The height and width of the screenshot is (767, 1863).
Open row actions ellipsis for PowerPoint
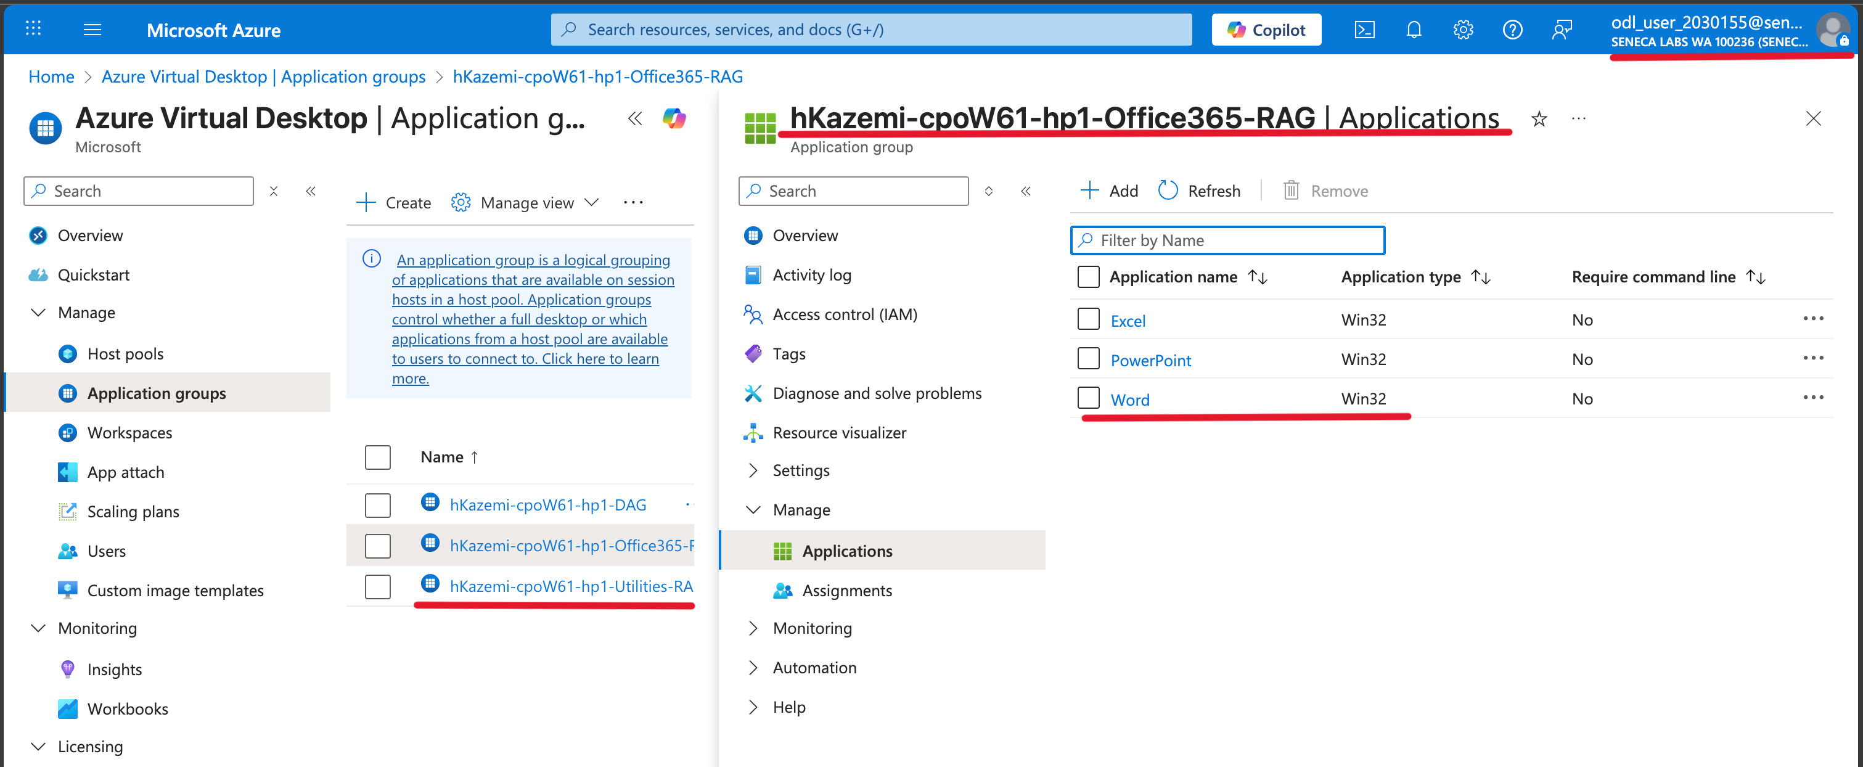pyautogui.click(x=1812, y=358)
